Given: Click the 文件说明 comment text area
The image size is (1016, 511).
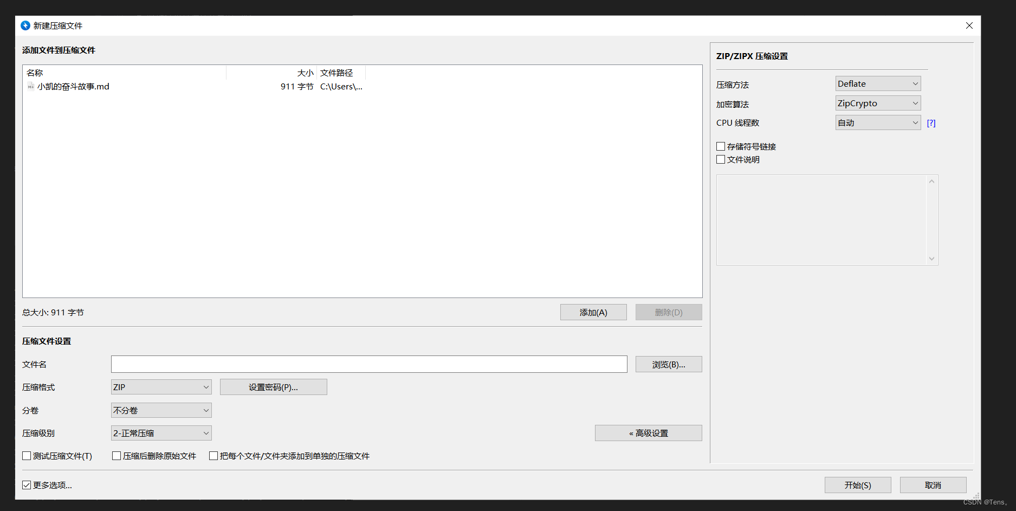Looking at the screenshot, I should [821, 220].
